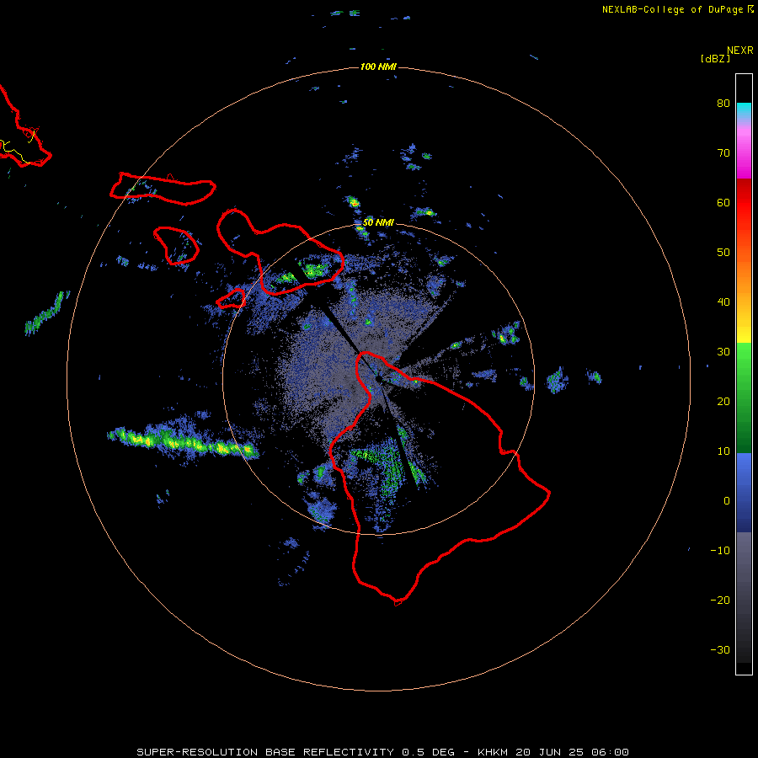Click the 70 value on dBZ scale
This screenshot has height=758, width=758.
tap(723, 153)
